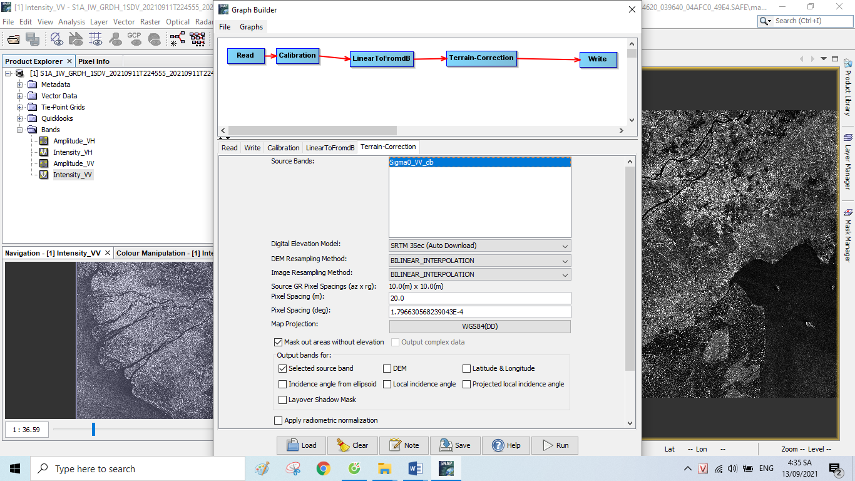The image size is (855, 481).
Task: Open Graph Builder icon in main toolbar
Action: (x=178, y=39)
